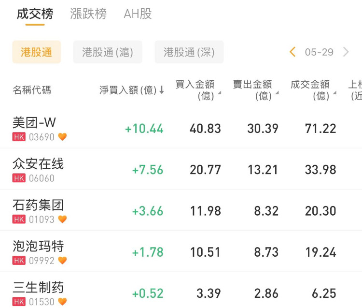Click net buy value +0.52
362x308 pixels.
click(148, 293)
